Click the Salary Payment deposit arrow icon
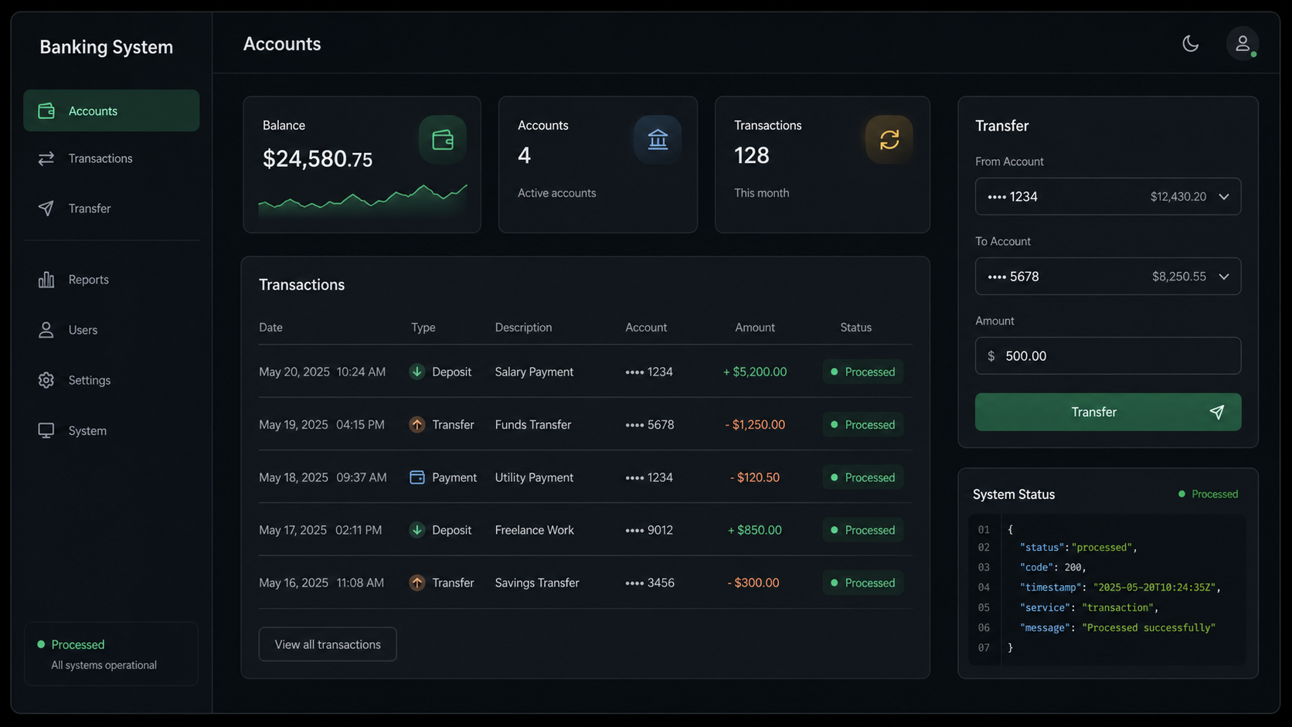This screenshot has height=727, width=1292. tap(417, 372)
